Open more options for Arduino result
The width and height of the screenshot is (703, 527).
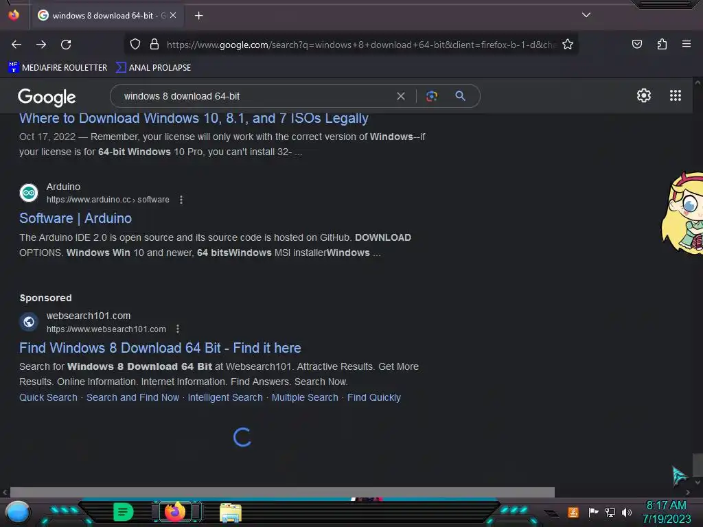181,200
